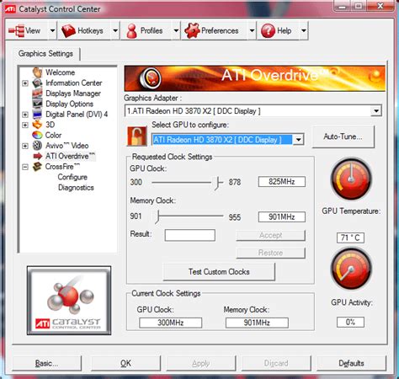Collapse the CrossFire tree node
Screen dimensions: 399x379
(25, 167)
